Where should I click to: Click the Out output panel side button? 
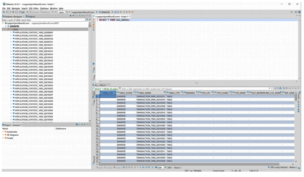pos(94,69)
